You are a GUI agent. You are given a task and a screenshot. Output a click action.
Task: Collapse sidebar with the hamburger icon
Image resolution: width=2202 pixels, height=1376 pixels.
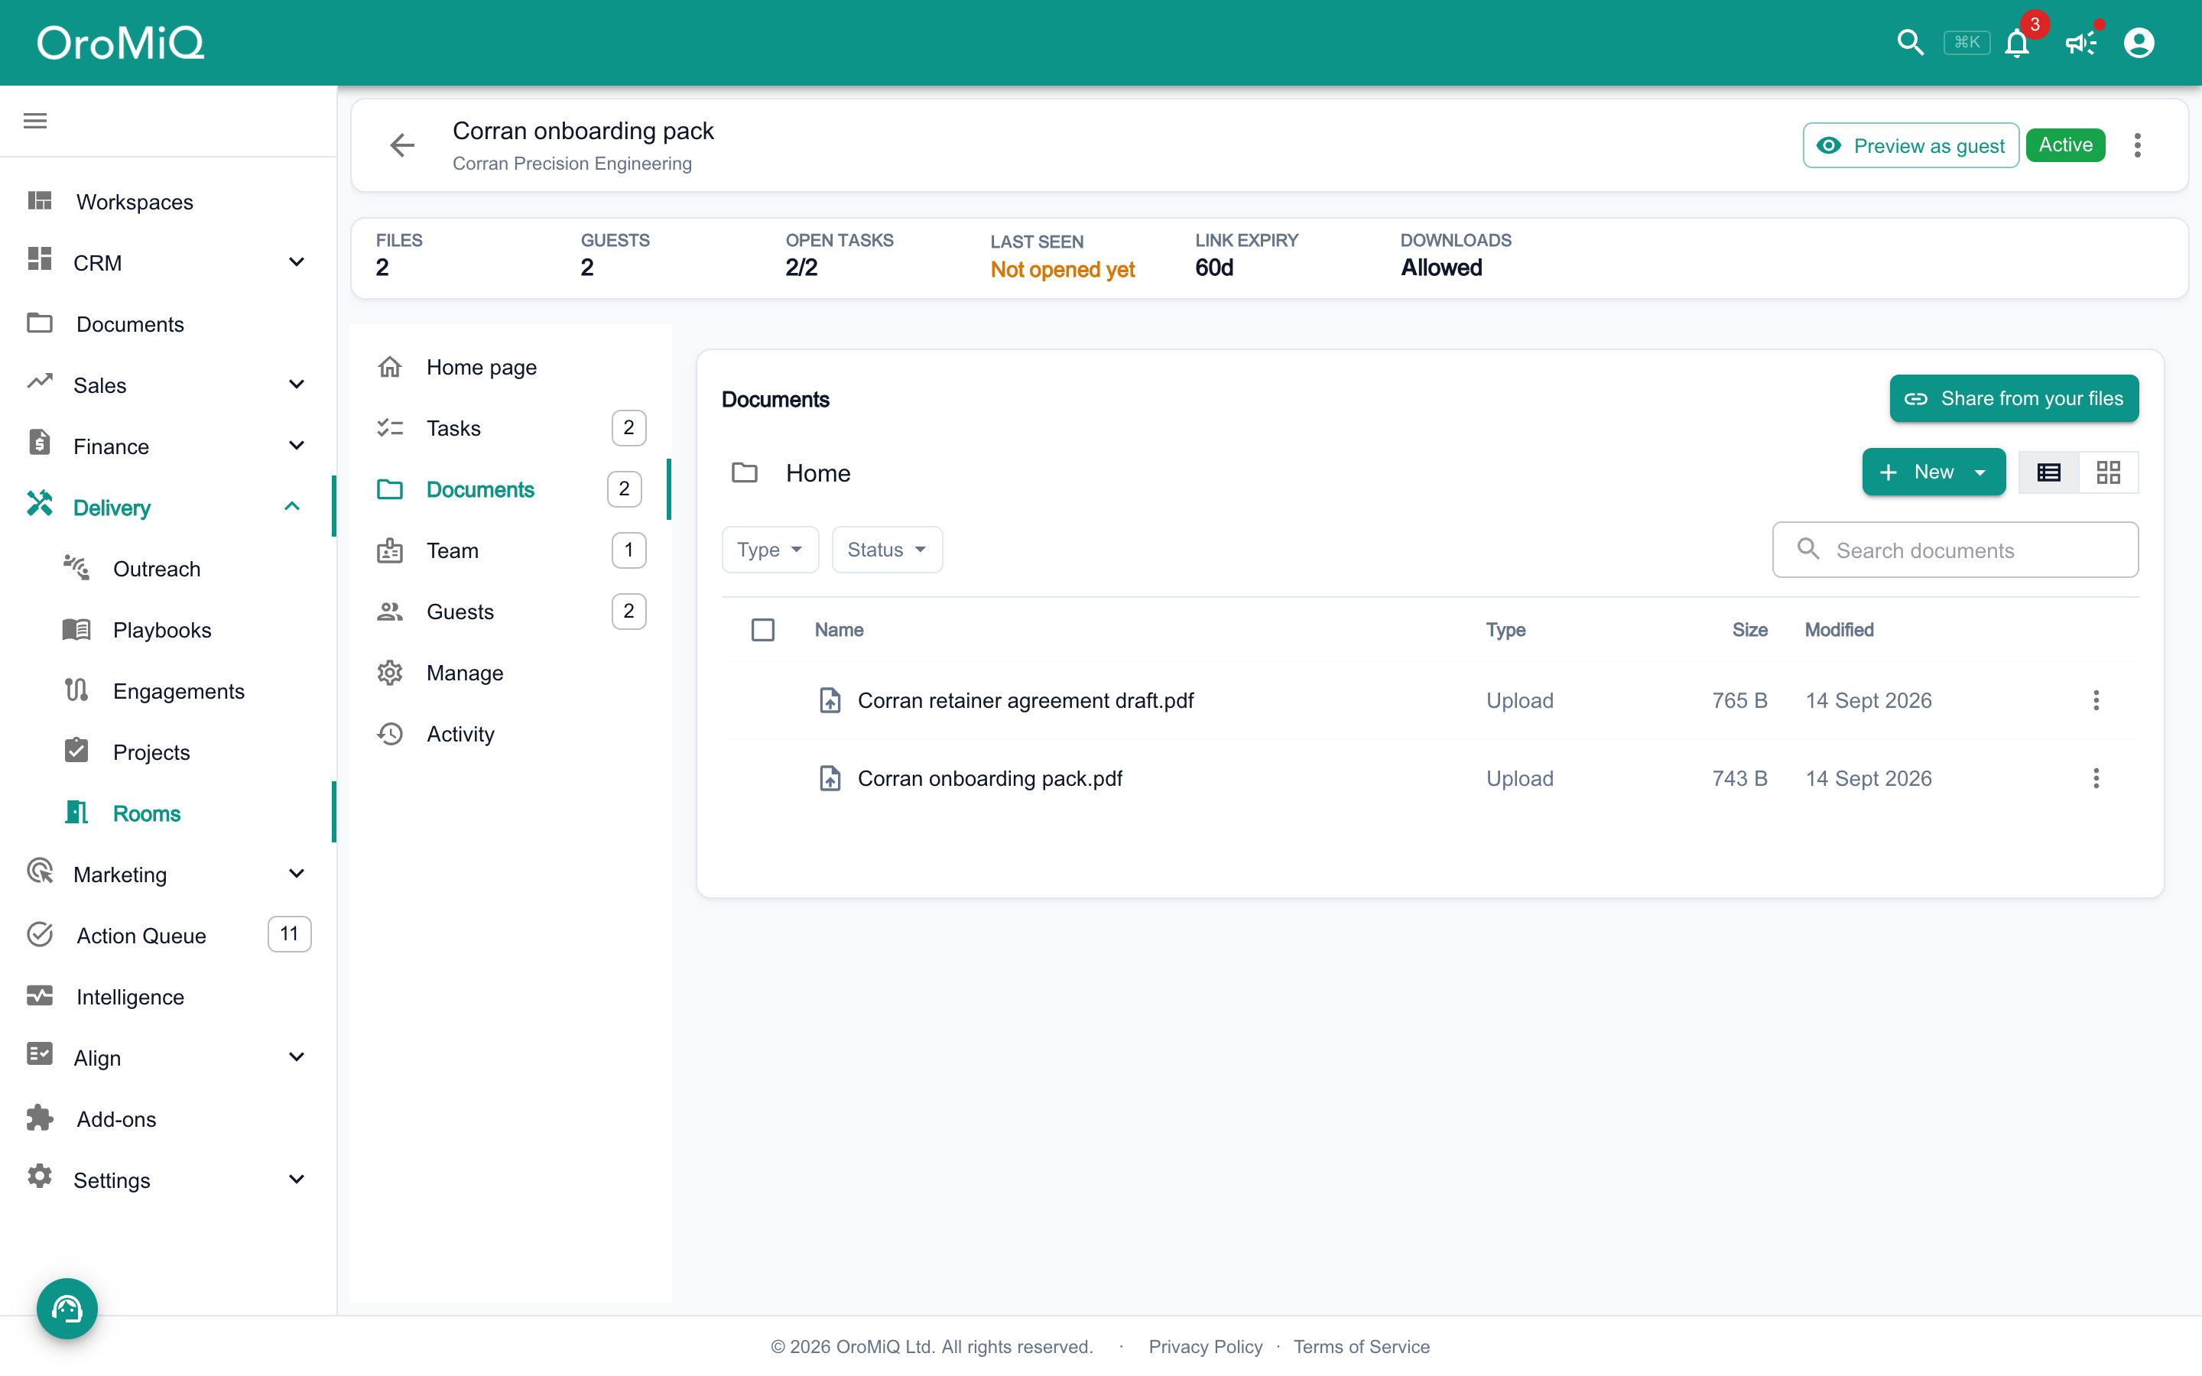tap(35, 121)
